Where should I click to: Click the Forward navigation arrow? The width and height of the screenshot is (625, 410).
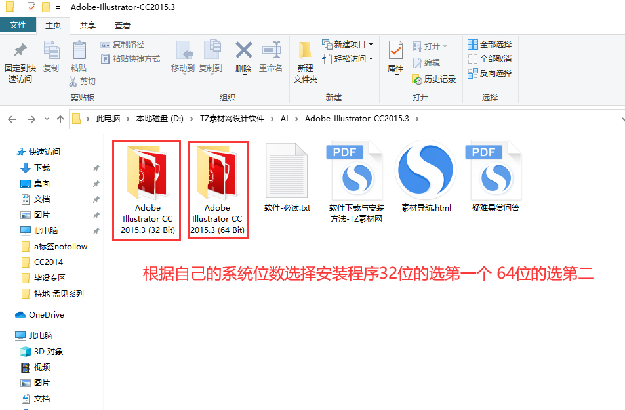click(31, 119)
